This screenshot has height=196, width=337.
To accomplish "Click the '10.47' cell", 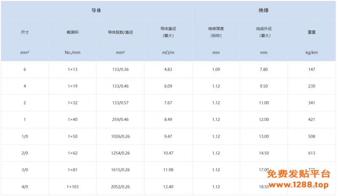I will tap(168, 153).
